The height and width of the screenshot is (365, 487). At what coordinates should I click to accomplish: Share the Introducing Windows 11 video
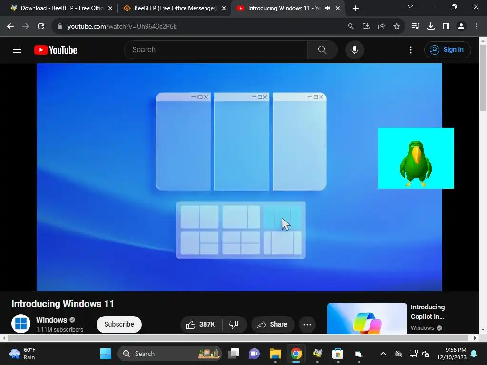(x=273, y=324)
